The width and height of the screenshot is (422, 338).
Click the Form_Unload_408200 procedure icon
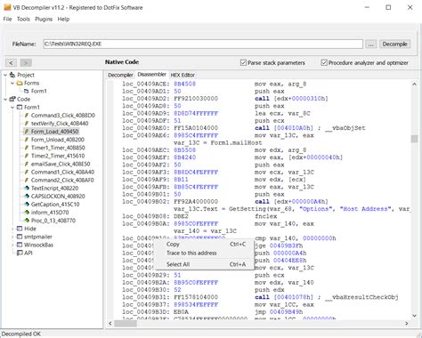click(x=27, y=140)
